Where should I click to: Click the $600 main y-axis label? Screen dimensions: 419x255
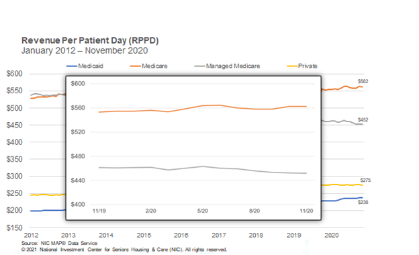[x=14, y=74]
